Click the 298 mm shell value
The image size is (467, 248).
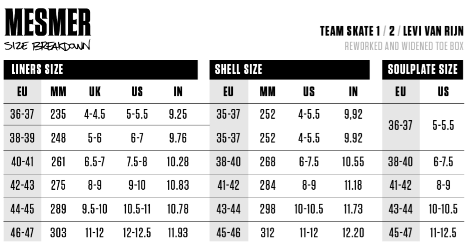(x=267, y=209)
